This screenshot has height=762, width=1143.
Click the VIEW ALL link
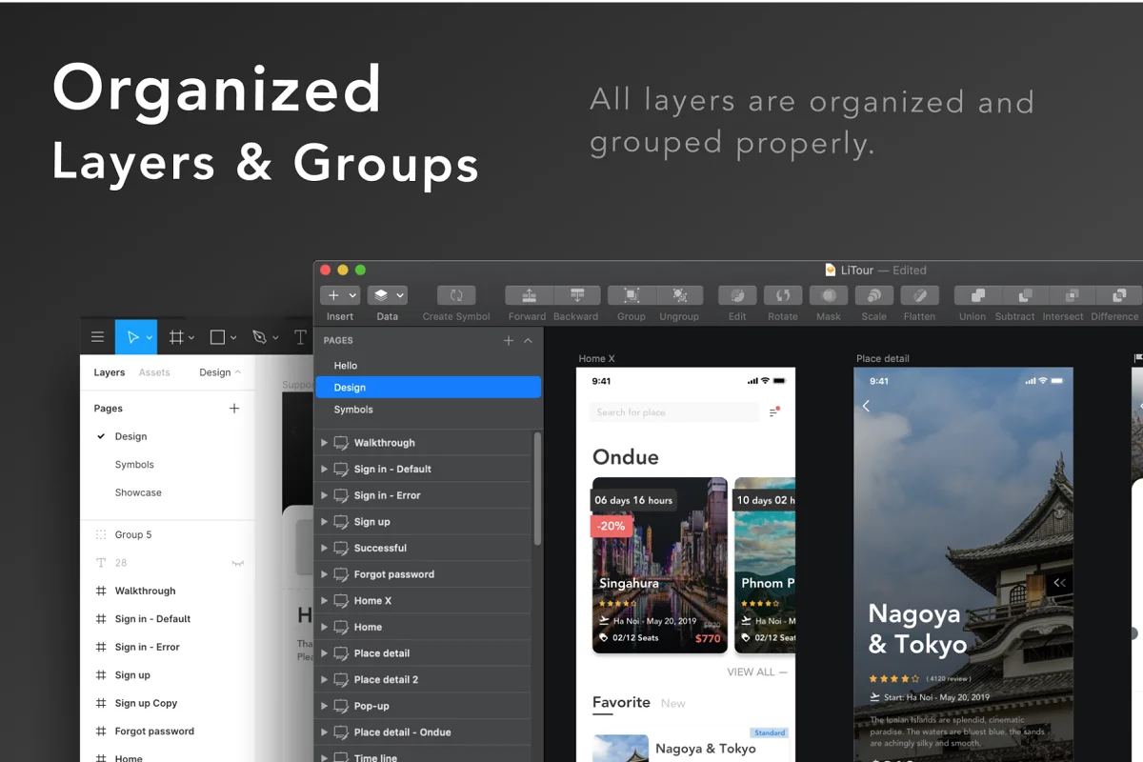757,672
